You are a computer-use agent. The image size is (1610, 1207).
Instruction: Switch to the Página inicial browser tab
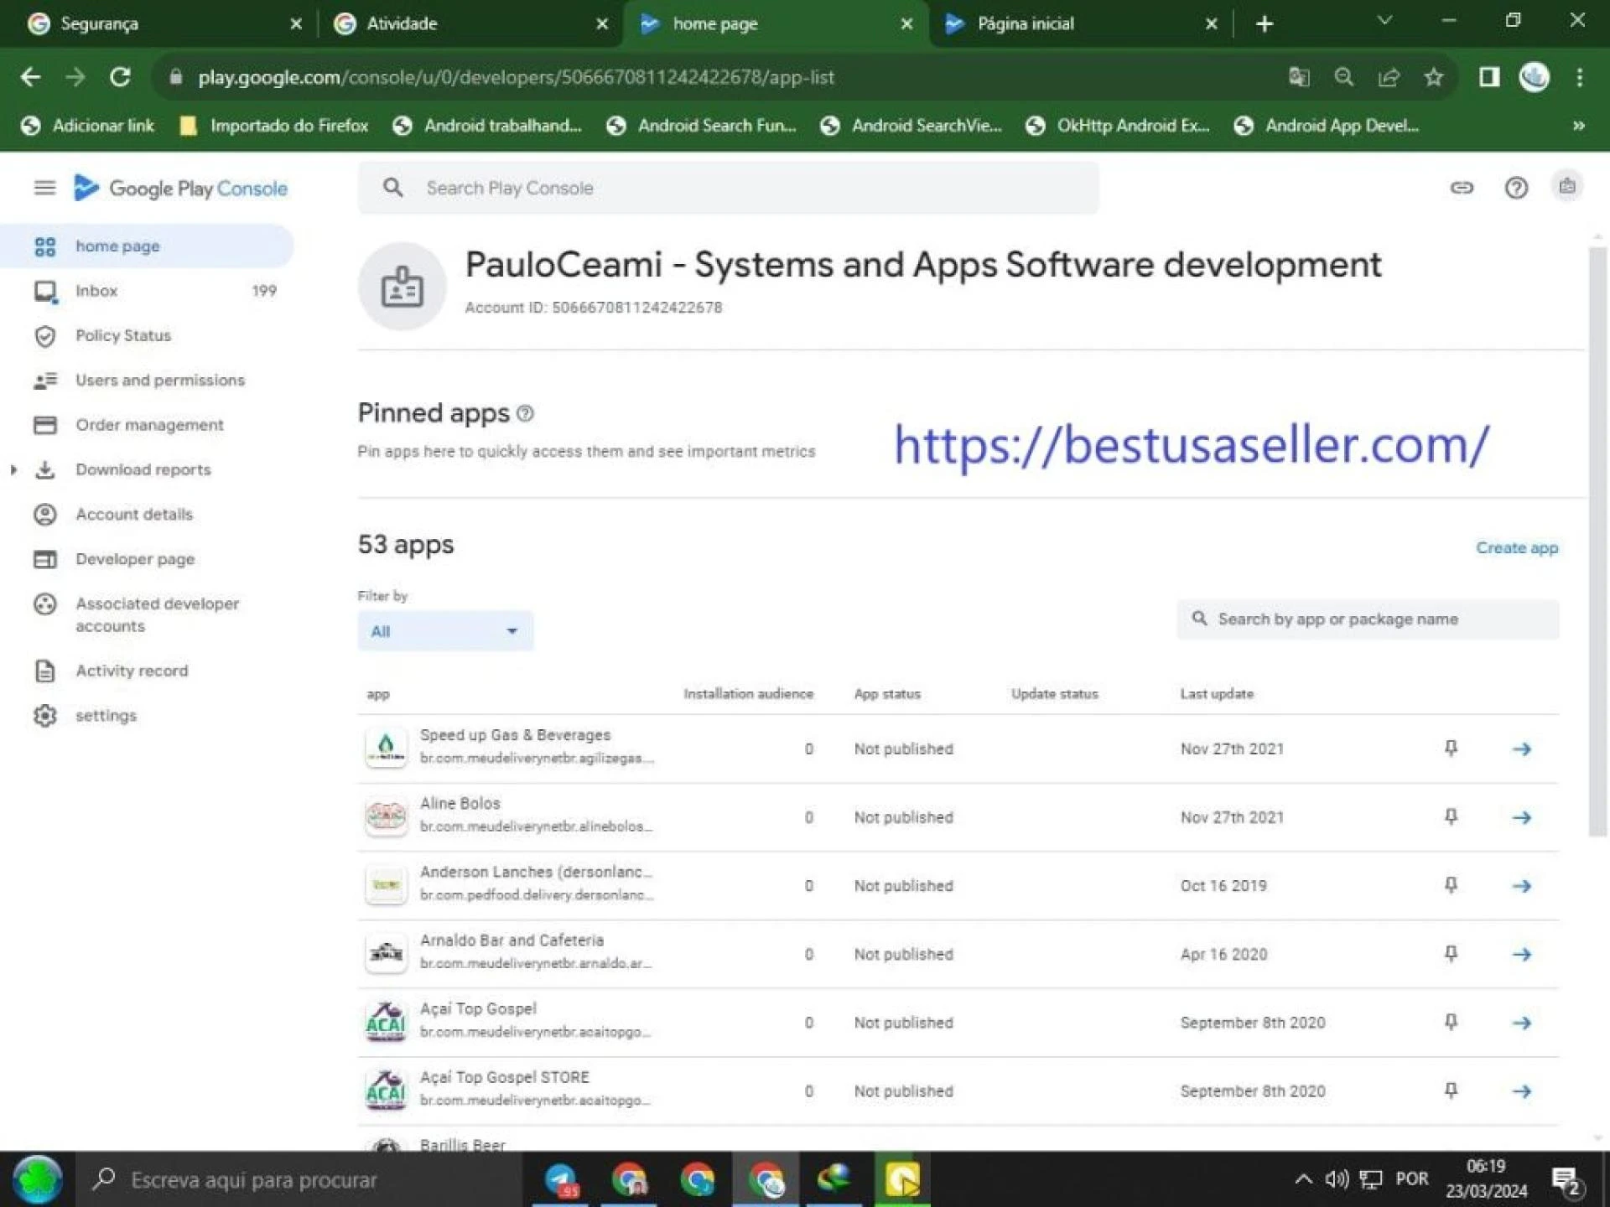[1025, 23]
